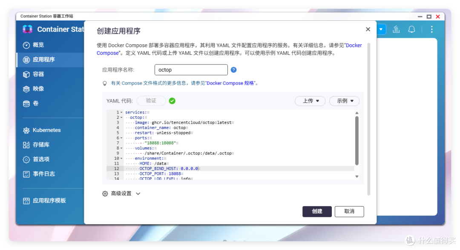
Task: Close the create application dialog
Action: click(x=368, y=29)
